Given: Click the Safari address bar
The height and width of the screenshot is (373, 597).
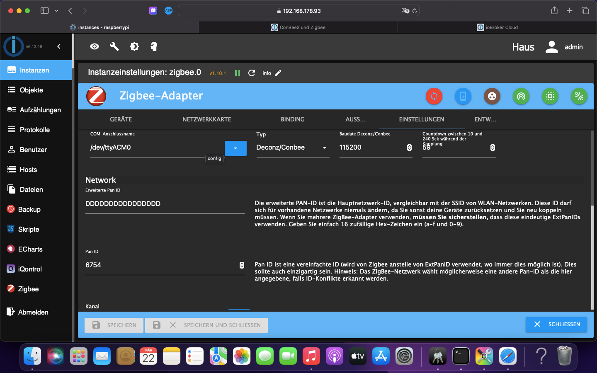Looking at the screenshot, I should [x=298, y=11].
